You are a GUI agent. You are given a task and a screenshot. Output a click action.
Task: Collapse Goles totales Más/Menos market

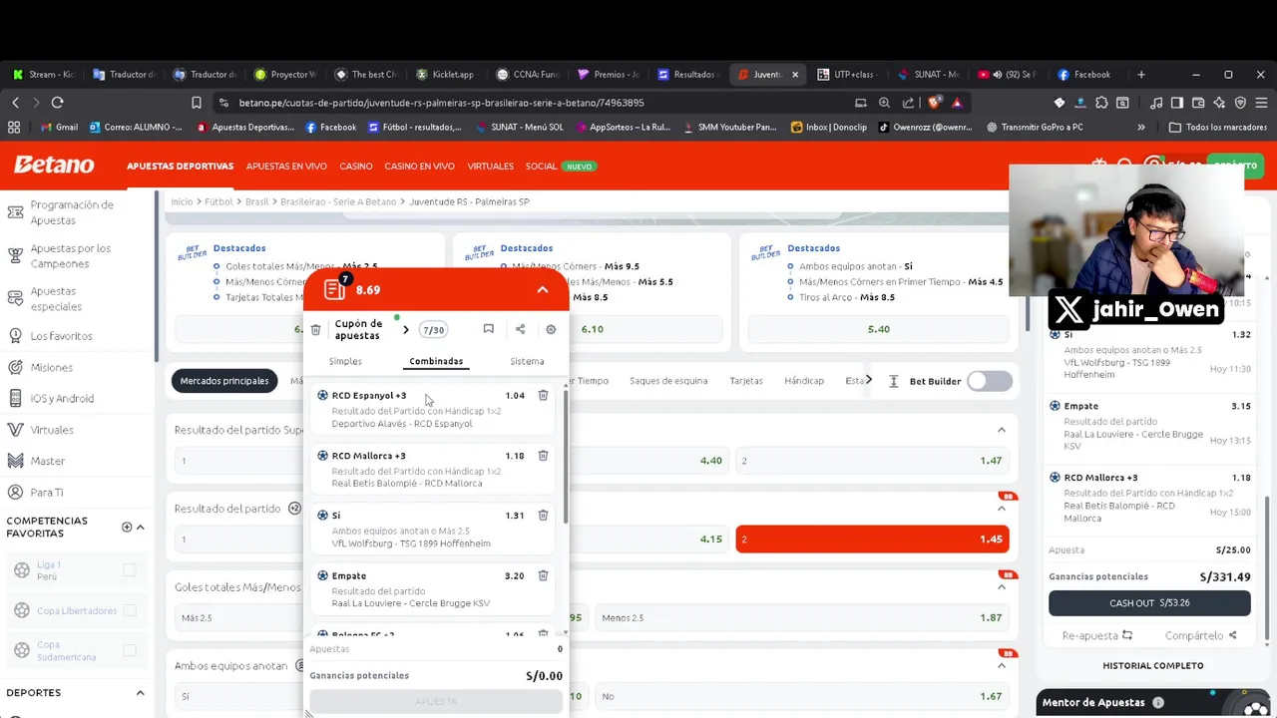click(x=1002, y=587)
